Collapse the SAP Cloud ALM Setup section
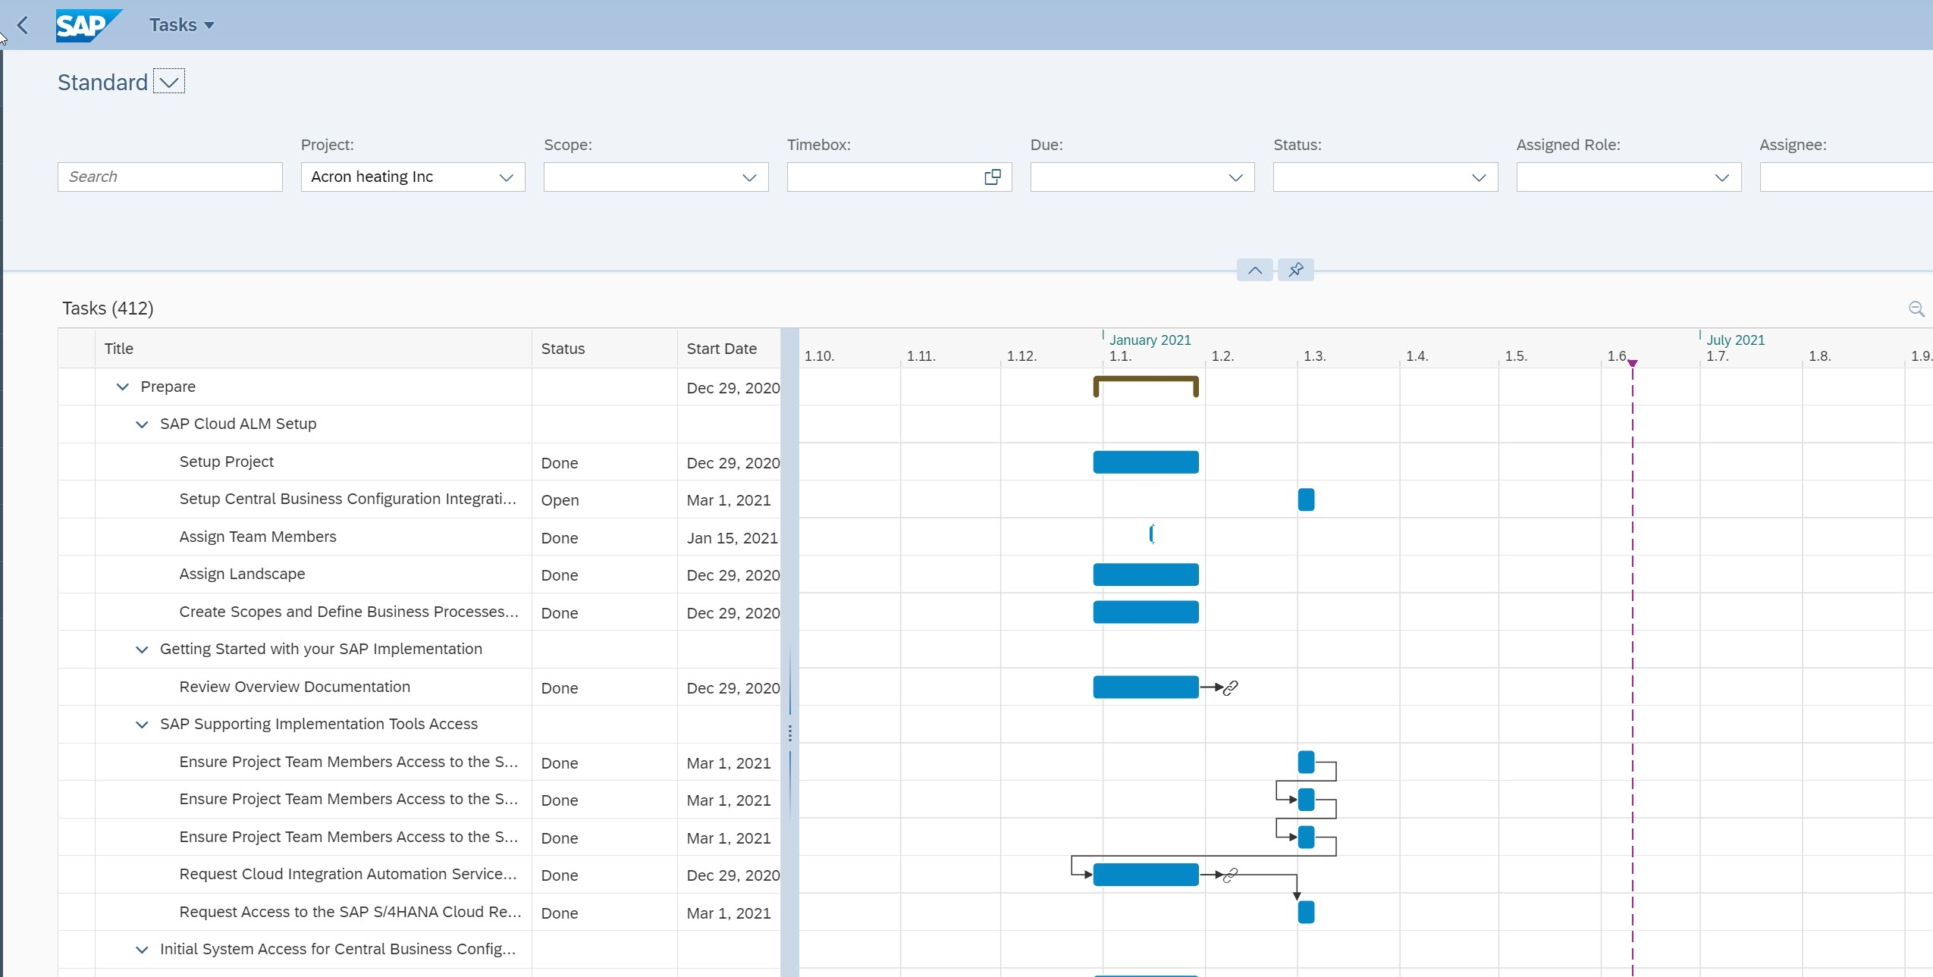This screenshot has width=1933, height=977. coord(141,424)
